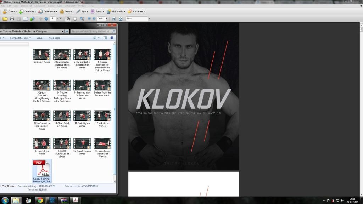
Task: Choose the Hand tool
Action: (75, 19)
